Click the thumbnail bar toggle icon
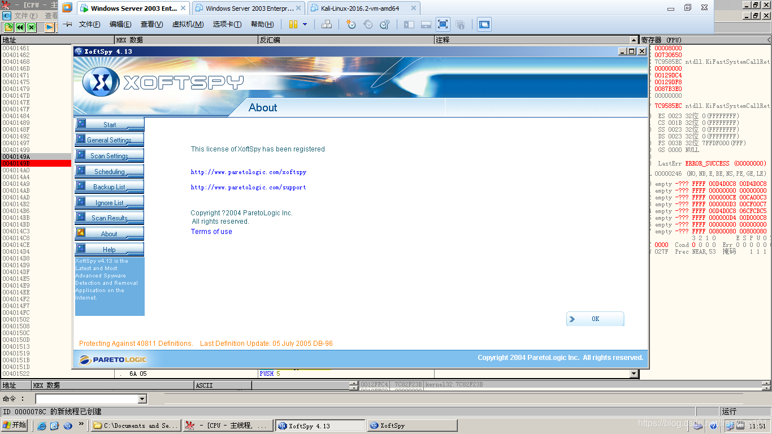 click(426, 24)
